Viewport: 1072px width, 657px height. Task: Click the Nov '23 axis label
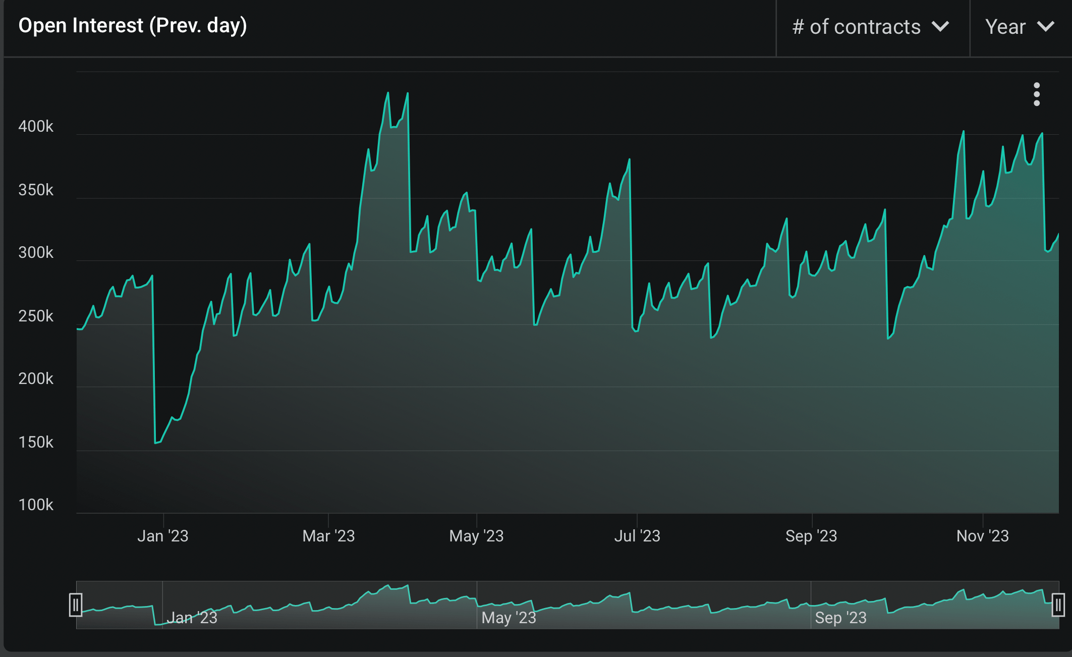984,536
